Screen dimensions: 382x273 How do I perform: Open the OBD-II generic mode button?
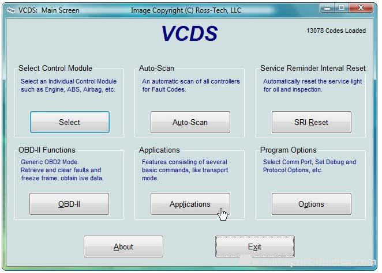tap(69, 204)
